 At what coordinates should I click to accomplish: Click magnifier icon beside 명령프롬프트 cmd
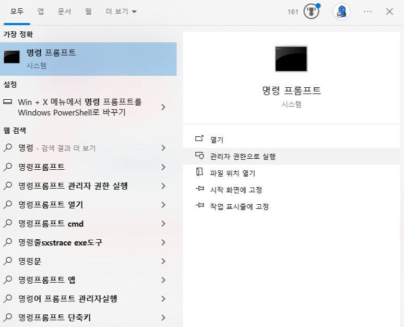tap(8, 224)
